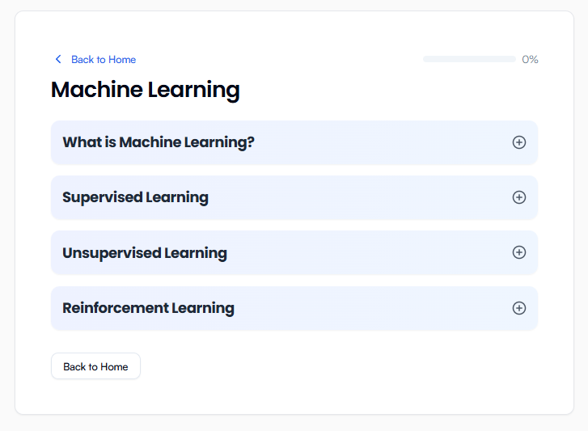Image resolution: width=588 pixels, height=431 pixels.
Task: Toggle the Supervised Learning accordion panel
Action: point(364,197)
